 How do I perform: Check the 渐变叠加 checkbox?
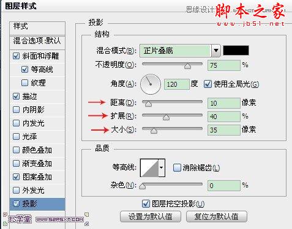(x=16, y=164)
